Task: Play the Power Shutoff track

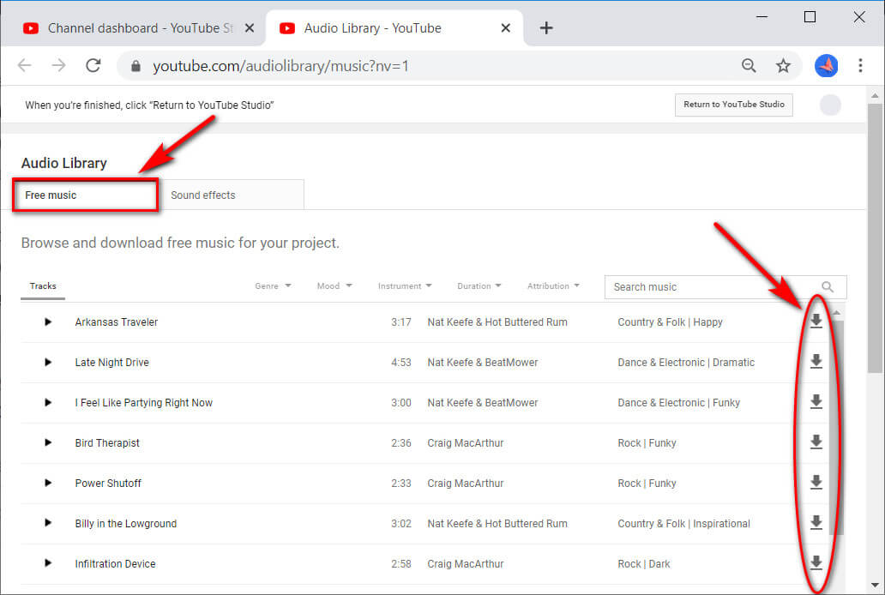Action: point(47,483)
